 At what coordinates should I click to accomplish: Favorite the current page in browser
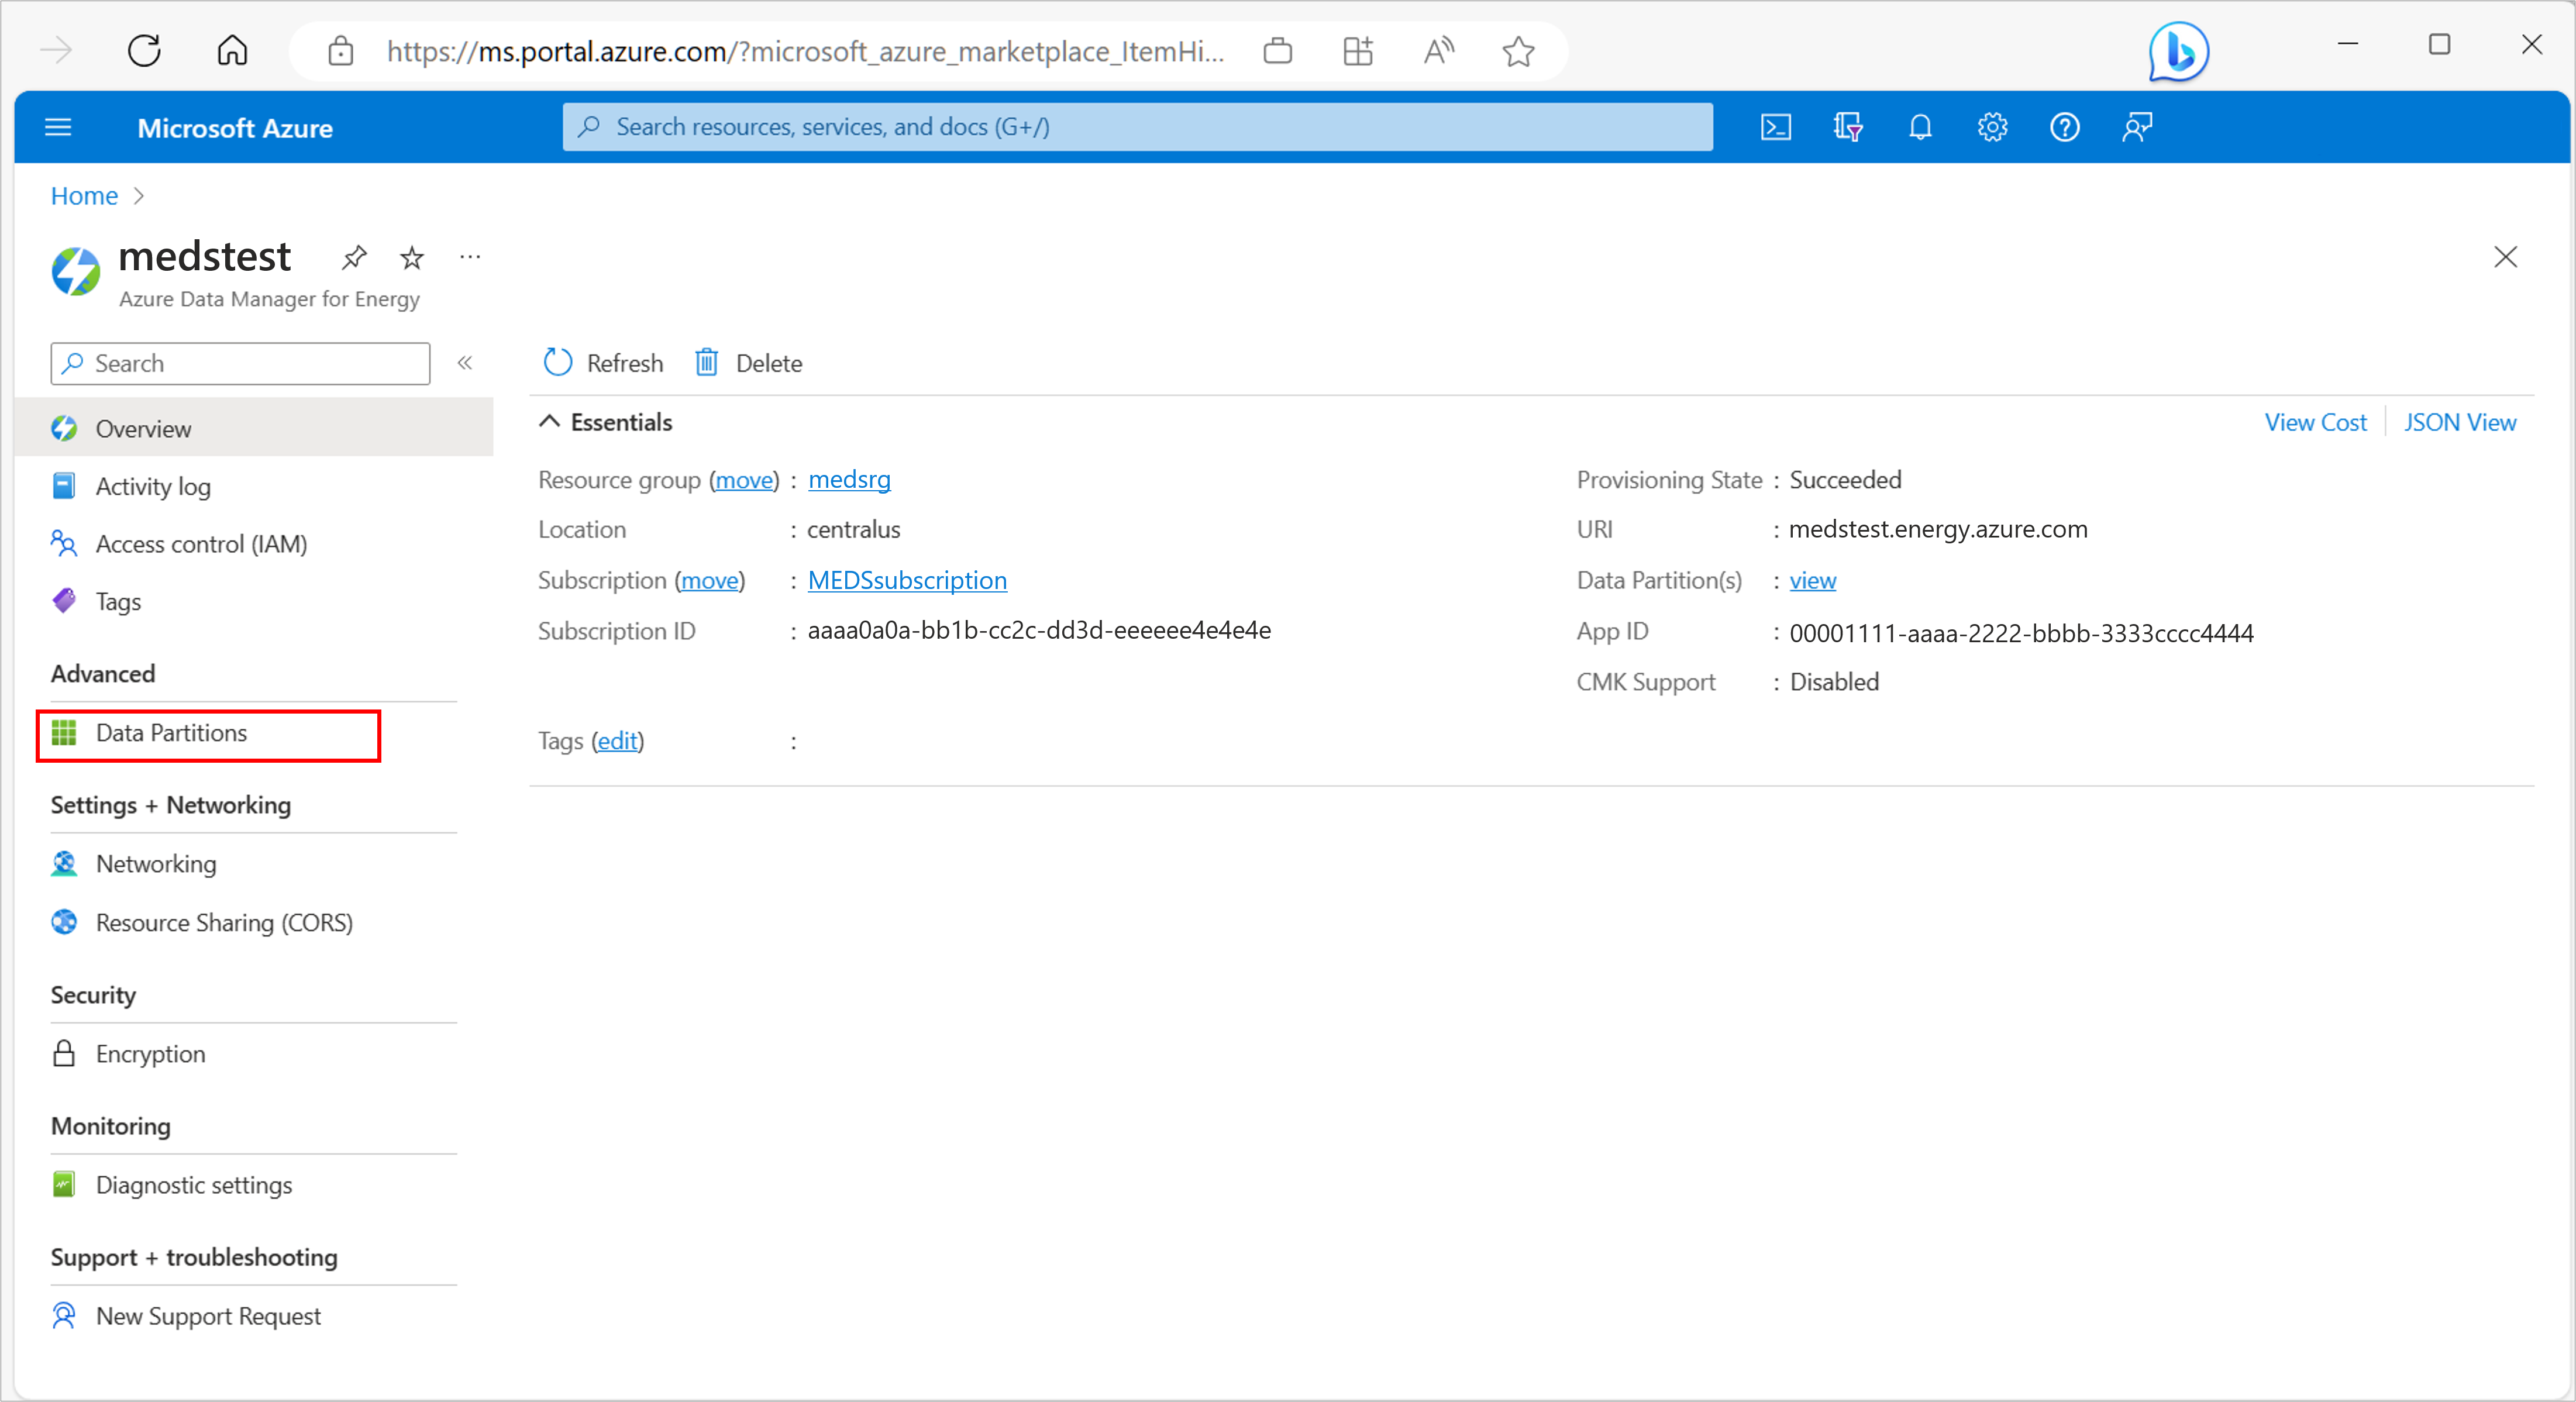pyautogui.click(x=1517, y=52)
